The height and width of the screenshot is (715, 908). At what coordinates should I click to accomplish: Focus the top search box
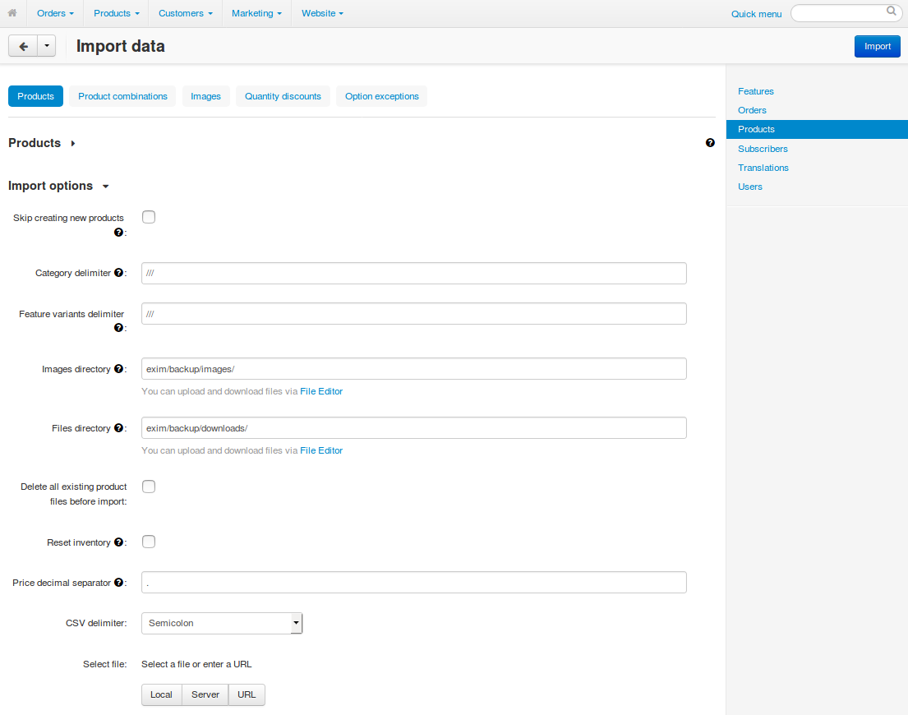[x=845, y=13]
